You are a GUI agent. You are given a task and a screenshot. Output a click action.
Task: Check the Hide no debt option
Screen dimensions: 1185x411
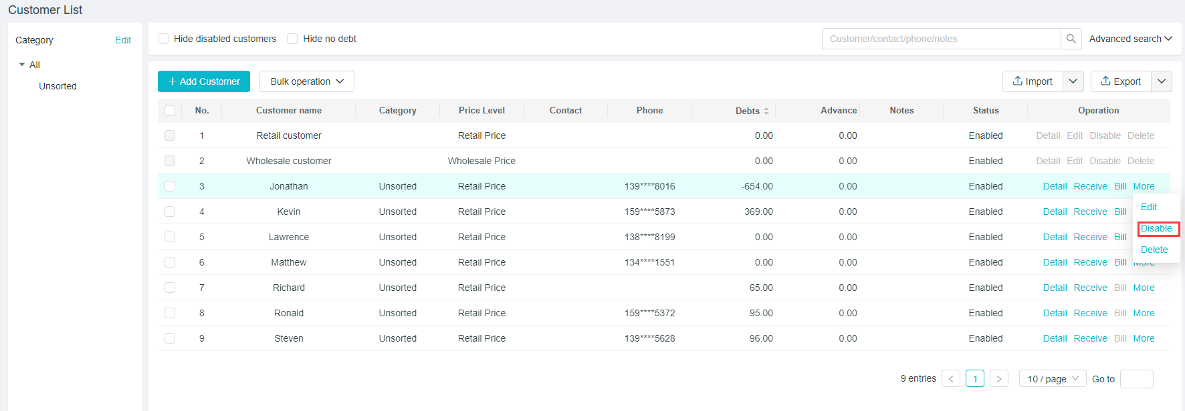[292, 39]
